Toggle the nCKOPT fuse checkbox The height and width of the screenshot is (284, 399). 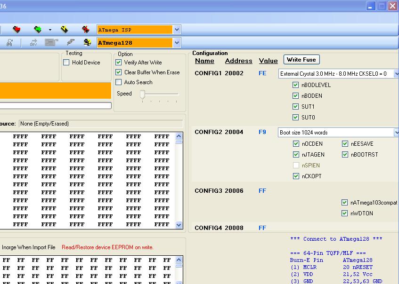(x=296, y=176)
